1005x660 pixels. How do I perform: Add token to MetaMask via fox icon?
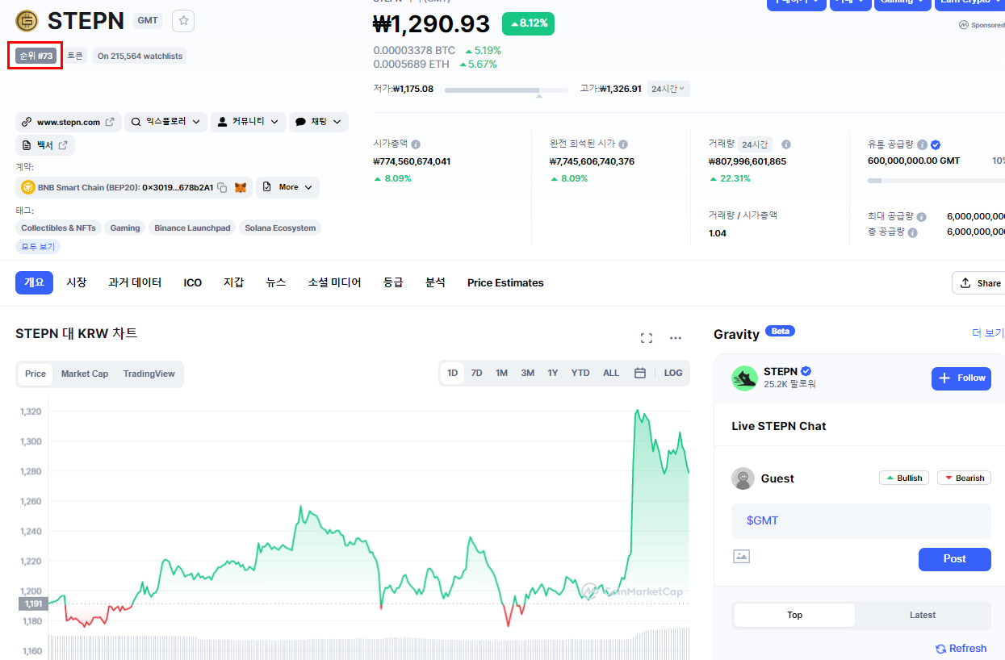[x=241, y=187]
